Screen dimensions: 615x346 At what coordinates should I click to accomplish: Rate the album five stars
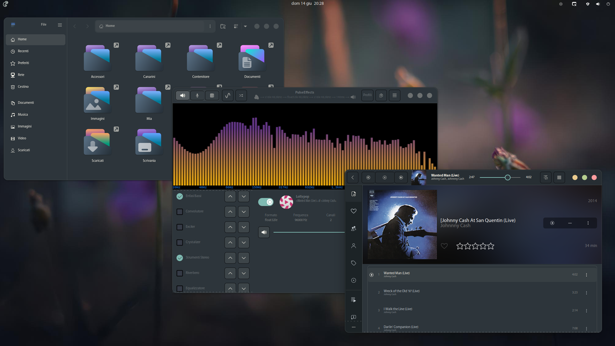pyautogui.click(x=491, y=246)
